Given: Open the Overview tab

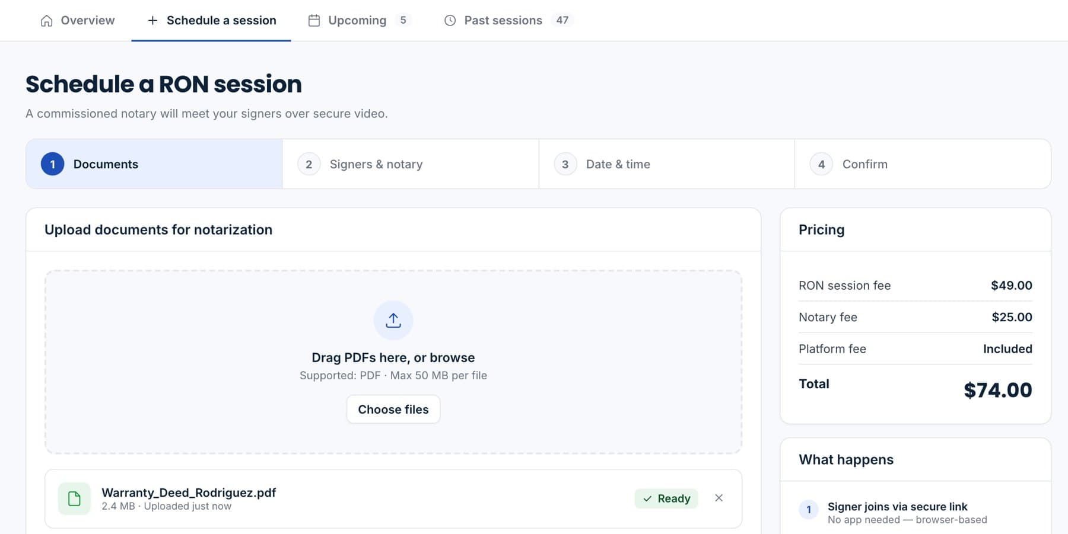Looking at the screenshot, I should 78,20.
